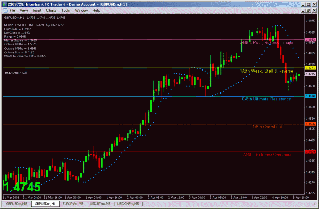Click the GBPUSDm,H1 chart header text
The width and height of the screenshot is (319, 209).
pos(35,18)
